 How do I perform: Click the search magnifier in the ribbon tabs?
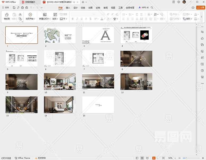pos(152,8)
